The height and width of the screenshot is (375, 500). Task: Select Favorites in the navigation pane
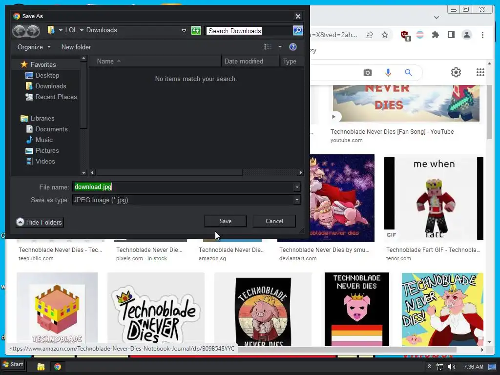(43, 64)
